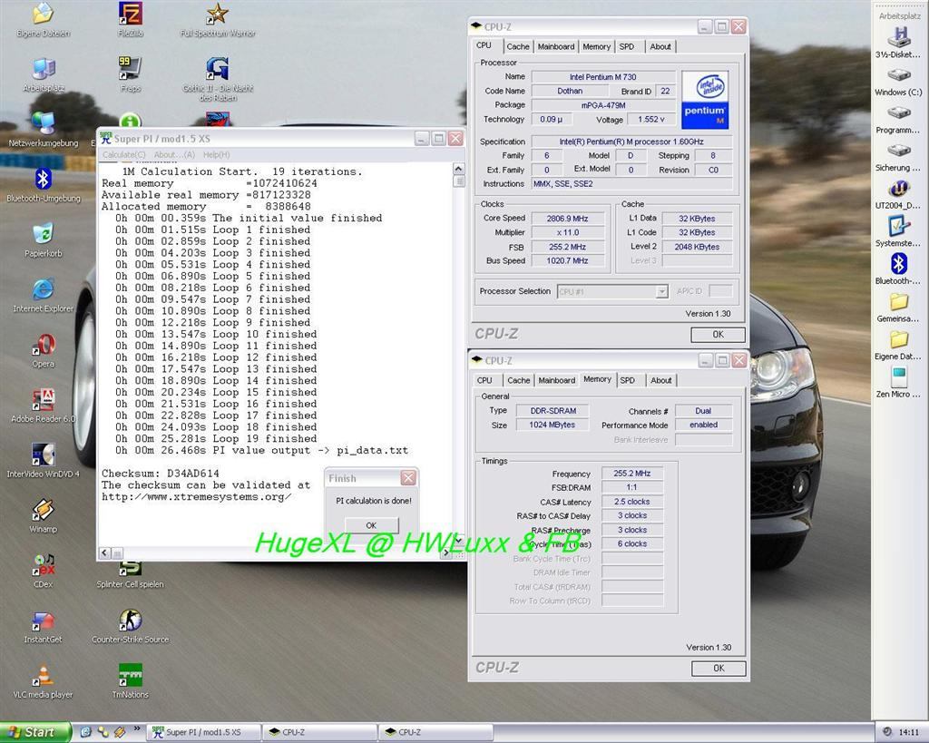The width and height of the screenshot is (929, 743).
Task: Switch to first CPU-Z taskbar button
Action: [x=320, y=732]
